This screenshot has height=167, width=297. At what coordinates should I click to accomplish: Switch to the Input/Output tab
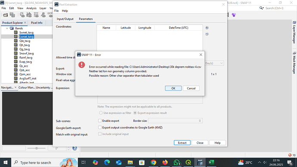(x=65, y=19)
